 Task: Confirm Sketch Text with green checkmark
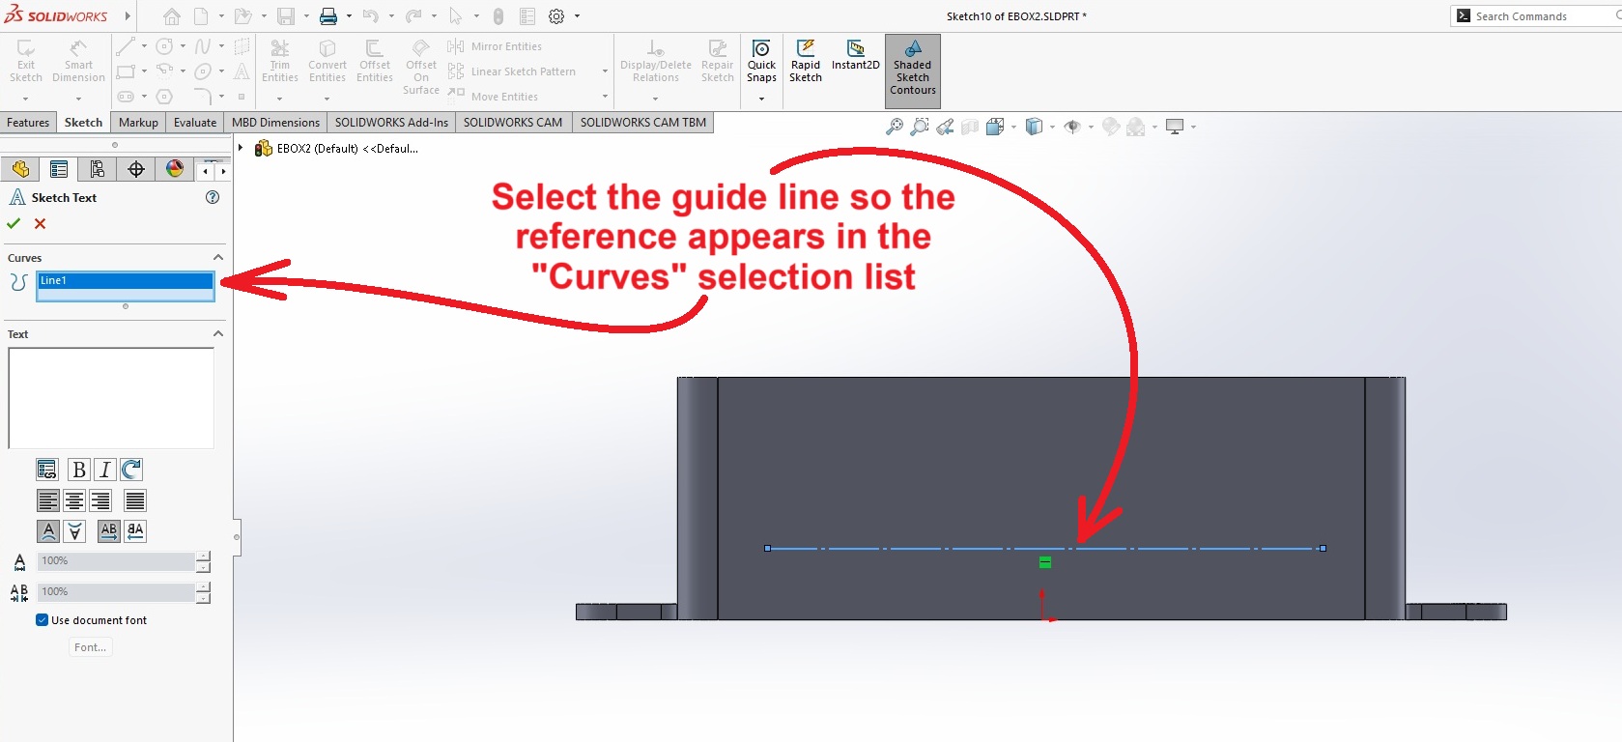point(14,223)
